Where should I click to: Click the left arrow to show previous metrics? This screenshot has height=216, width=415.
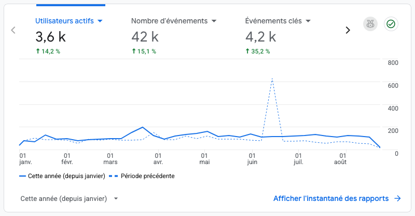[x=13, y=30]
